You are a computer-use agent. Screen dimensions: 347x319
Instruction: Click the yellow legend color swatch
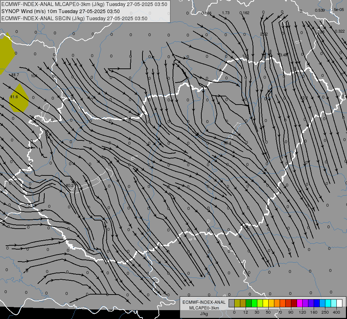[x=265, y=303]
